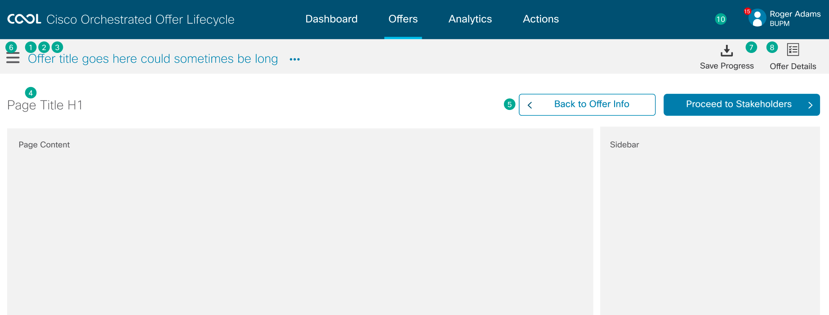Click the COOL logo
The height and width of the screenshot is (315, 829).
coord(24,19)
